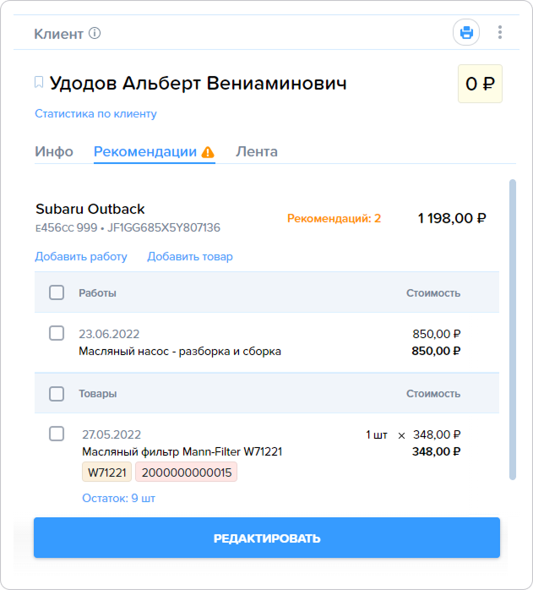Open the Лента tab

(257, 151)
